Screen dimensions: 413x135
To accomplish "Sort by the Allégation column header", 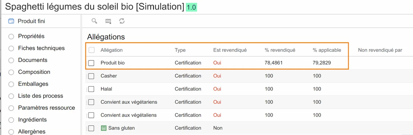I will tap(112, 50).
